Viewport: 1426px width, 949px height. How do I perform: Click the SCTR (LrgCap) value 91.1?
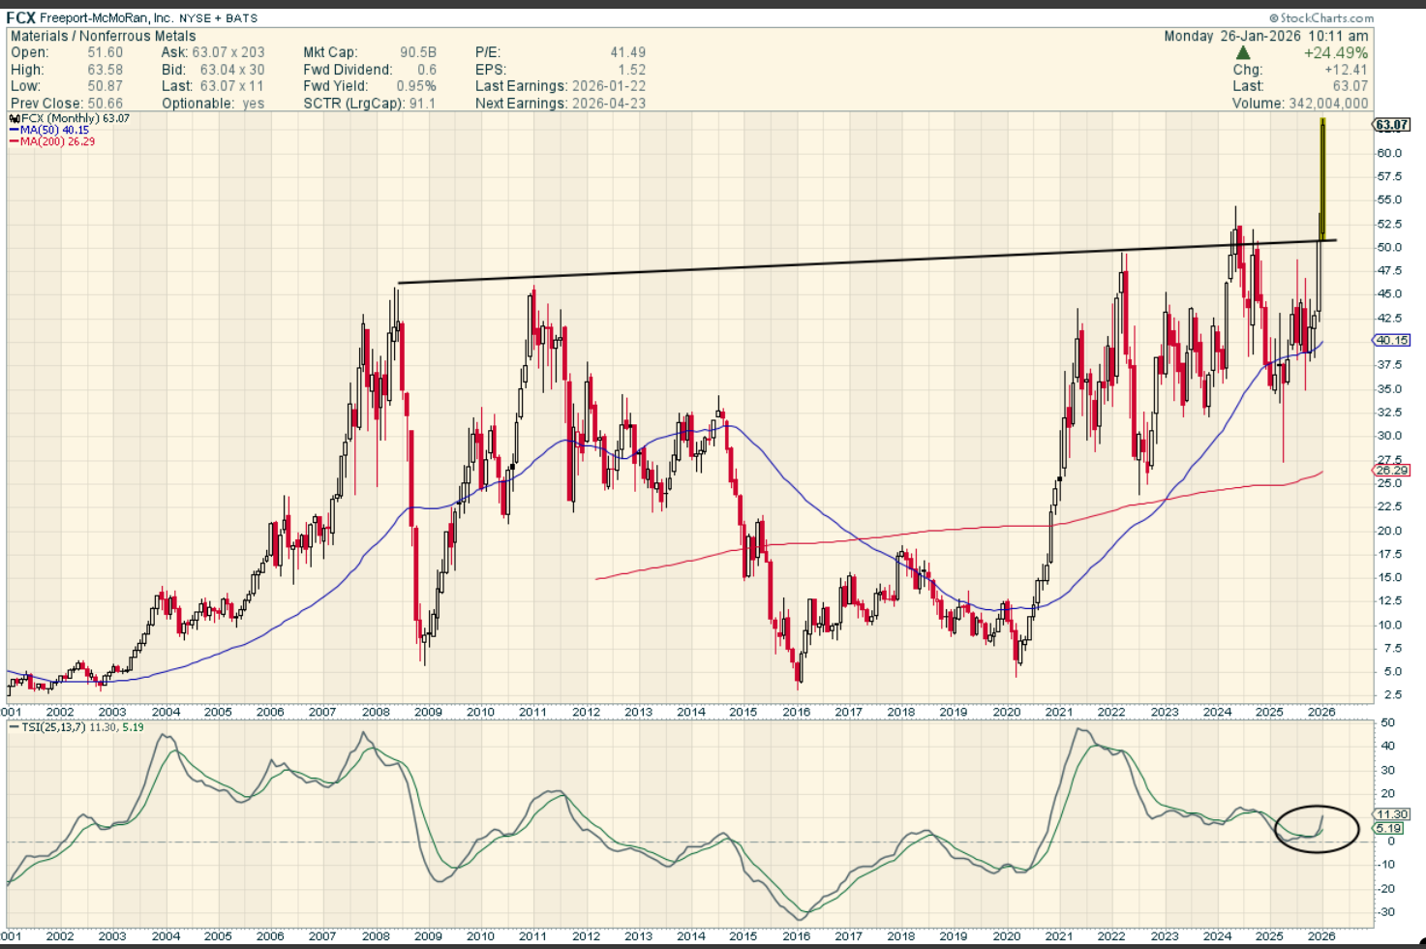[x=421, y=104]
